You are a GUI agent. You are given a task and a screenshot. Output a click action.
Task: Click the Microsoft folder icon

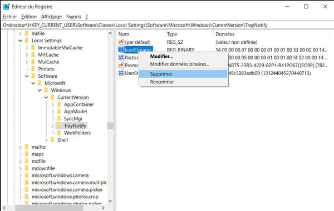40,83
